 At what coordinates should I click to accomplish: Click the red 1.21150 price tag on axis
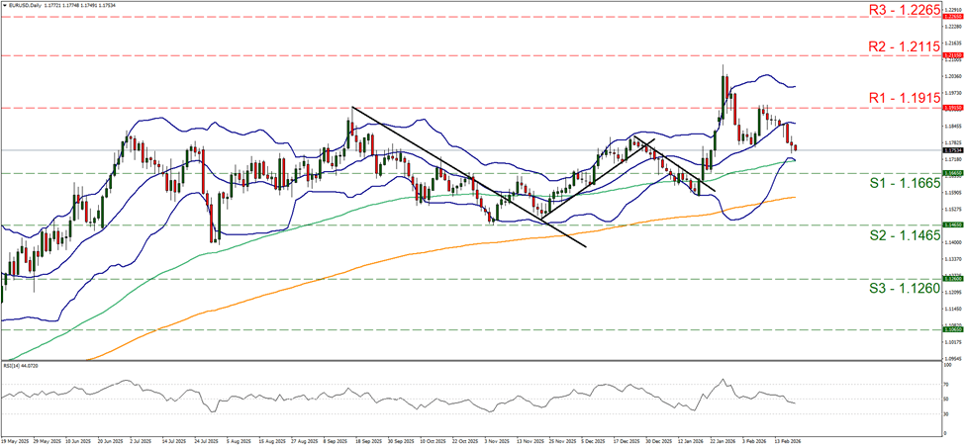coord(953,55)
